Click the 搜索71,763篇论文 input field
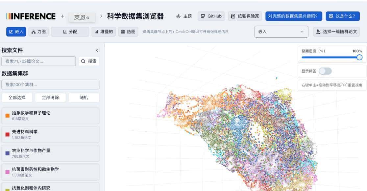The height and width of the screenshot is (191, 367). click(39, 61)
